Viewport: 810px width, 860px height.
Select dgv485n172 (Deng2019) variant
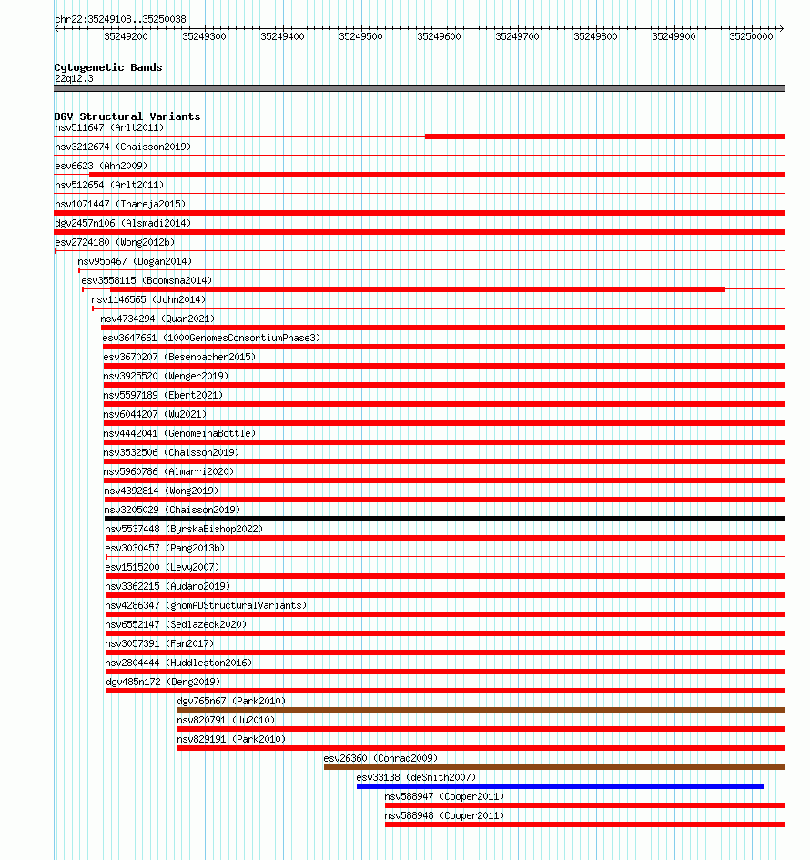163,682
